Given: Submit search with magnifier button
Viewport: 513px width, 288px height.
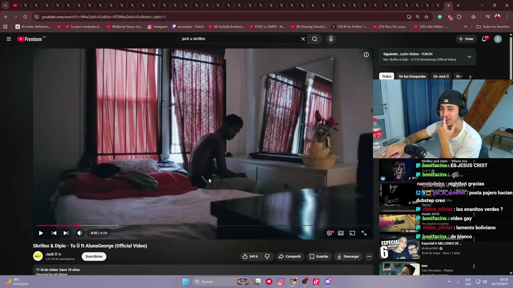Looking at the screenshot, I should 315,39.
